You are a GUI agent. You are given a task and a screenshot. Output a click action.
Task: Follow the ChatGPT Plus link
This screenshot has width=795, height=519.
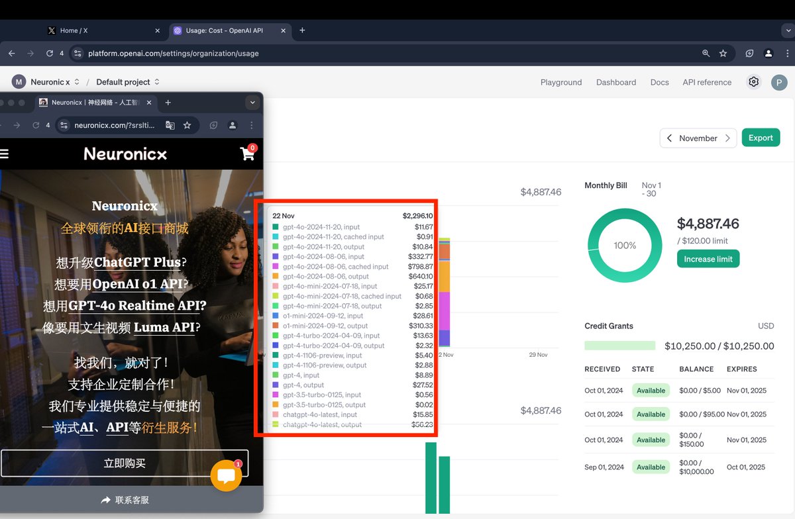click(x=137, y=262)
